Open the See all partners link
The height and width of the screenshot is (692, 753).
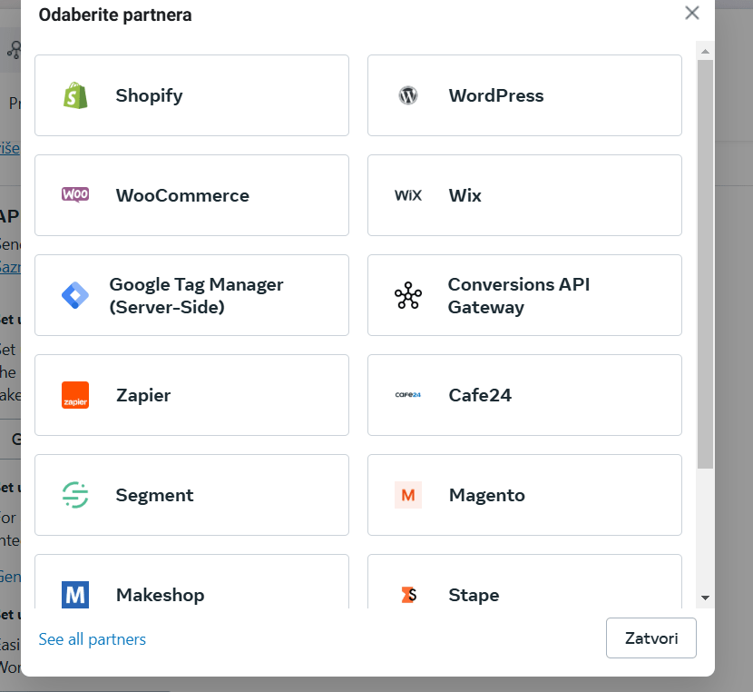pos(93,639)
